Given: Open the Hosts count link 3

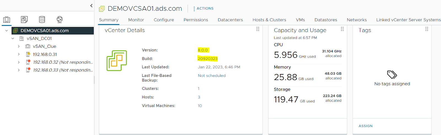Looking at the screenshot, I should (199, 97).
